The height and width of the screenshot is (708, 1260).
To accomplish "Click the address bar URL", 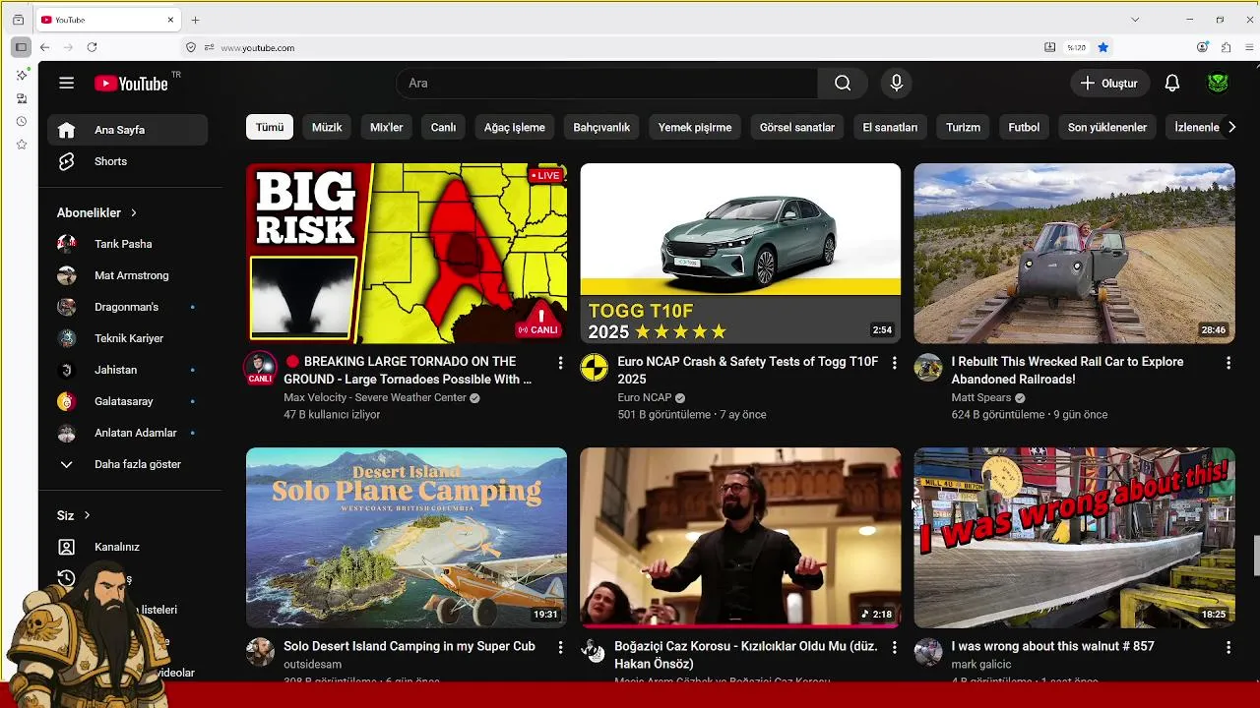I will click(x=257, y=47).
